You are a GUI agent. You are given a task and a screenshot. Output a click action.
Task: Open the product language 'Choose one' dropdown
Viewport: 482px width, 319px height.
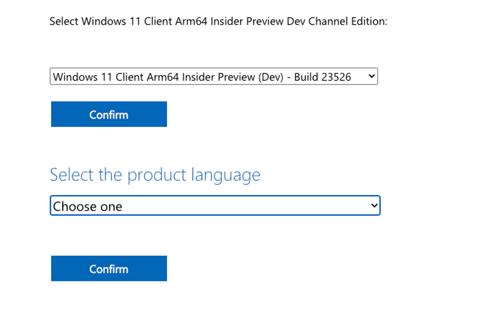(215, 205)
